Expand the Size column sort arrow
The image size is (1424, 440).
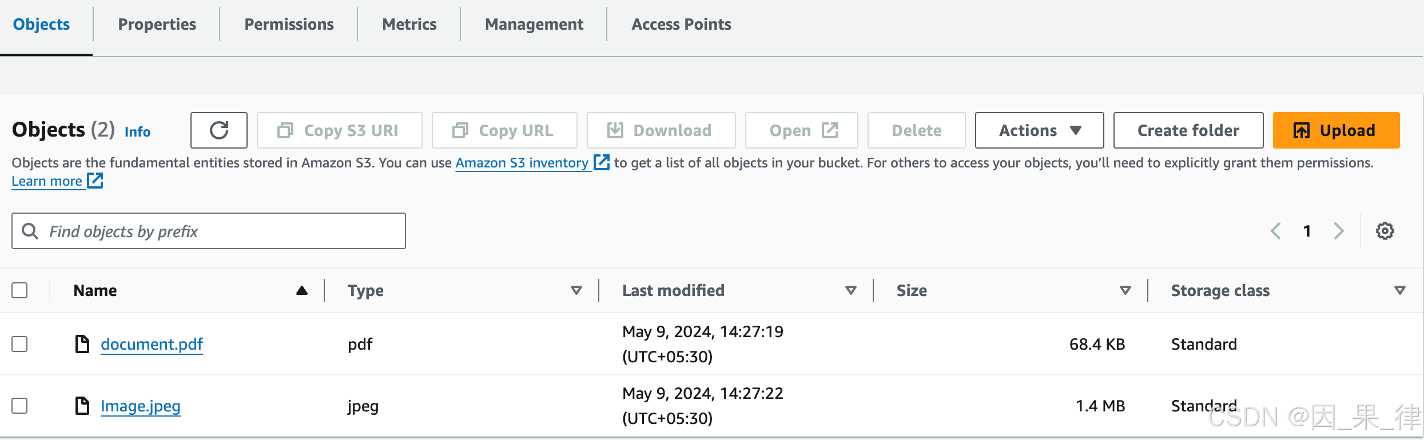point(1125,290)
